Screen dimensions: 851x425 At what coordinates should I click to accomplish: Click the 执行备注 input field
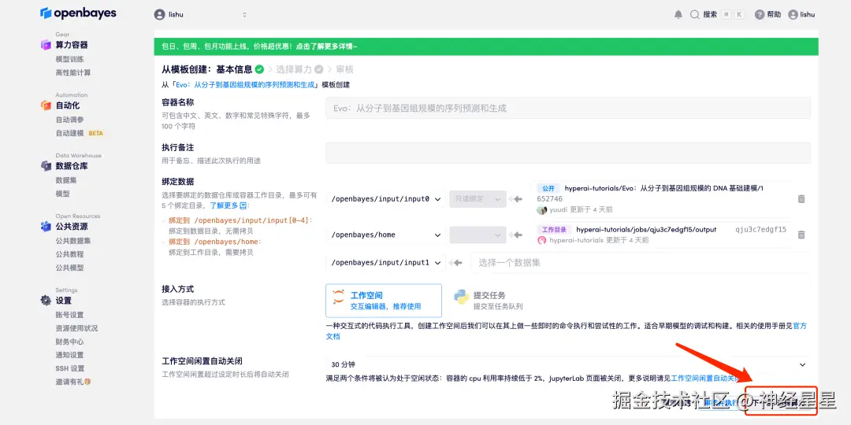coord(568,153)
